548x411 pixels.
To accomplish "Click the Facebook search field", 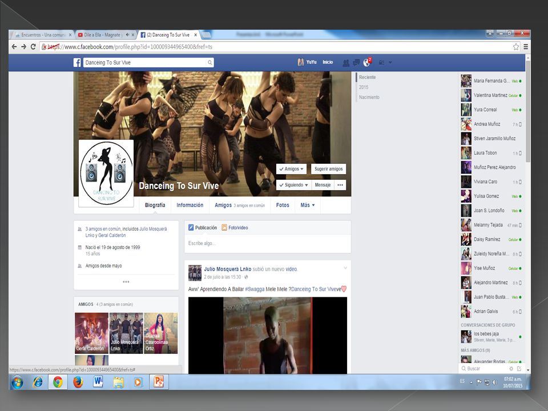I will [x=145, y=63].
